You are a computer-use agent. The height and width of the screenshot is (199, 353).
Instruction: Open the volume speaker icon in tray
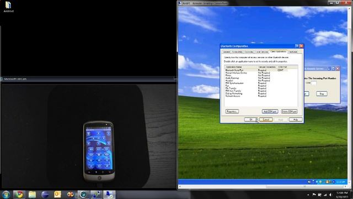[x=330, y=195]
